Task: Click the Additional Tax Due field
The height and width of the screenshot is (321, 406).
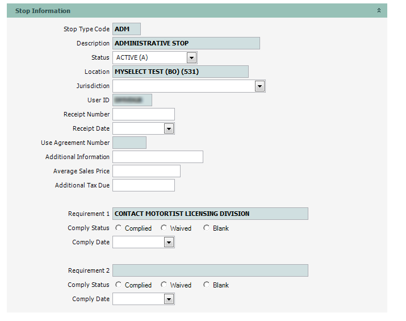Action: pyautogui.click(x=143, y=185)
